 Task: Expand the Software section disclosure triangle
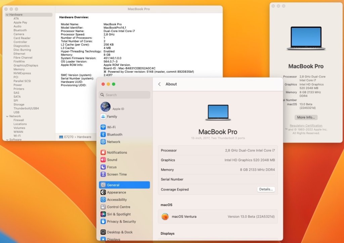coord(7,140)
